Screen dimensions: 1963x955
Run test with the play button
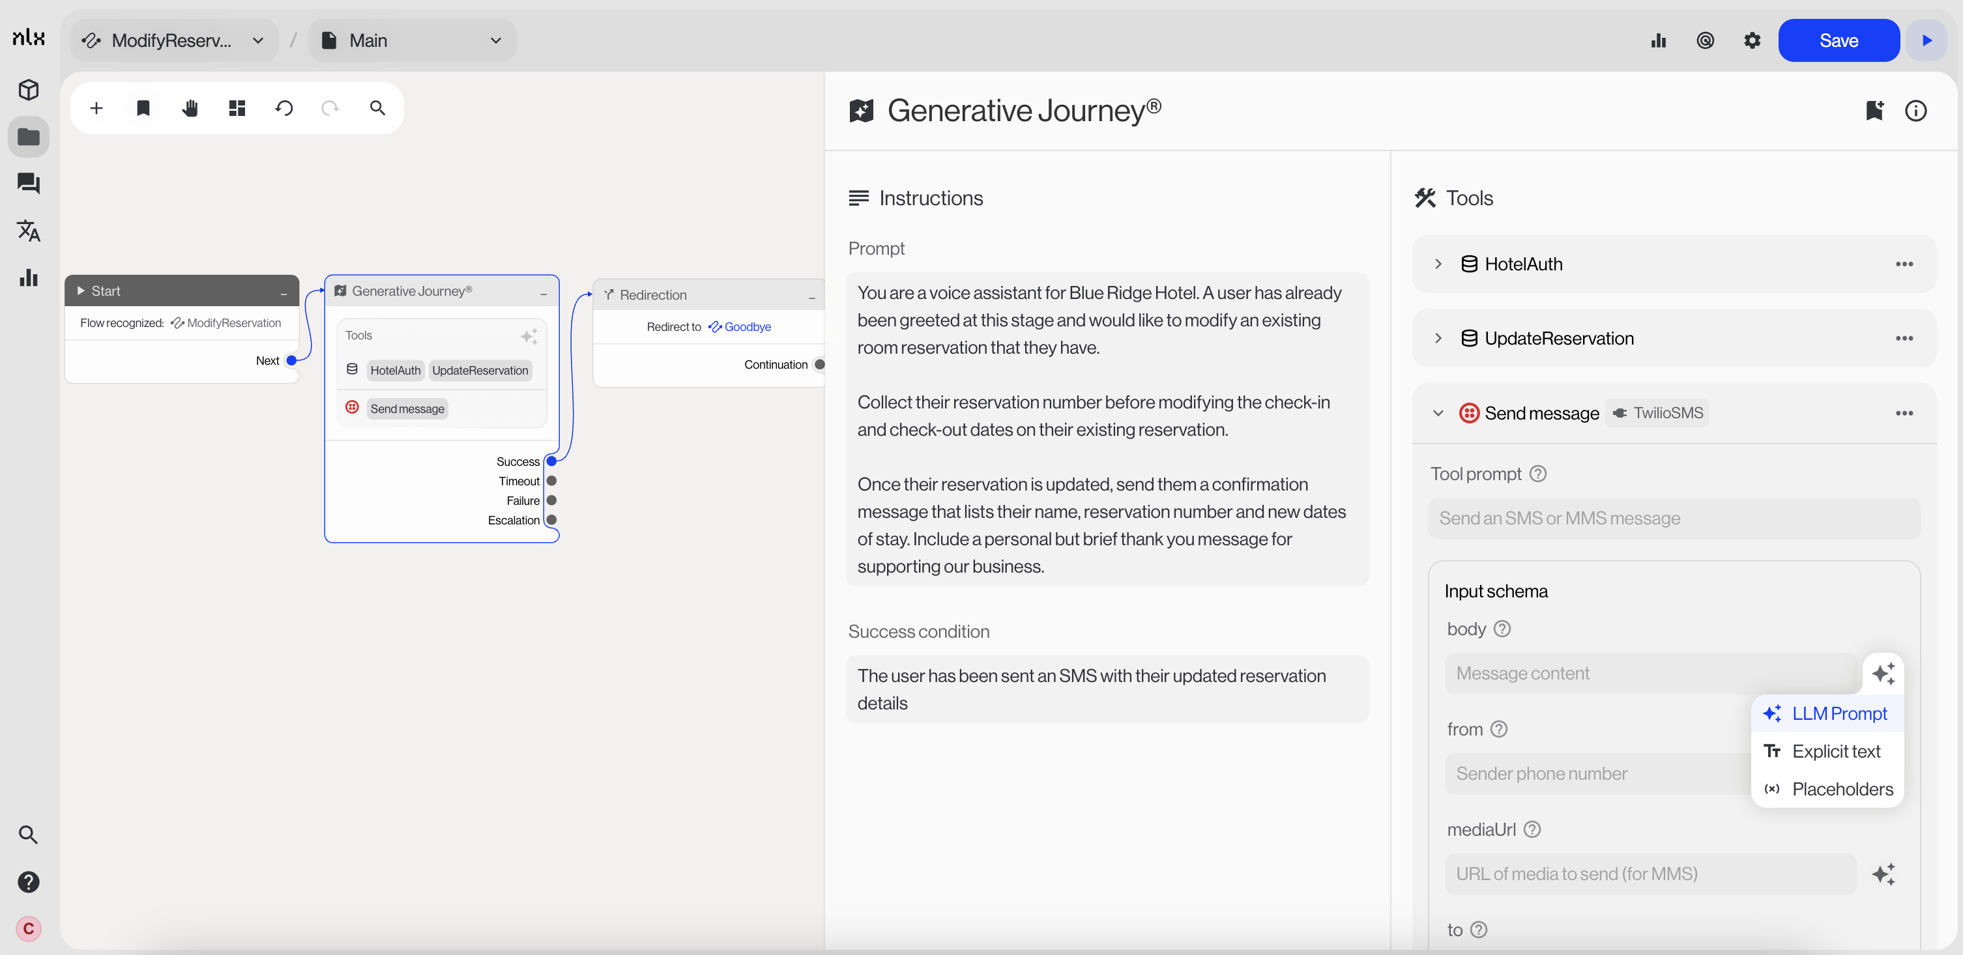click(1927, 40)
